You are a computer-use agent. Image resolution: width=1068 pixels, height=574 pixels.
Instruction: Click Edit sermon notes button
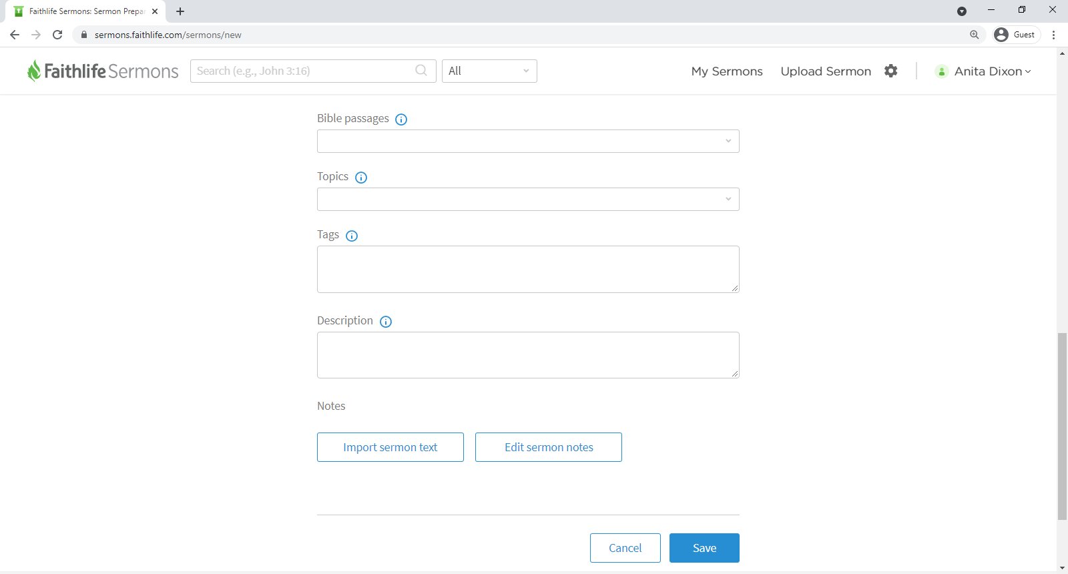point(549,447)
